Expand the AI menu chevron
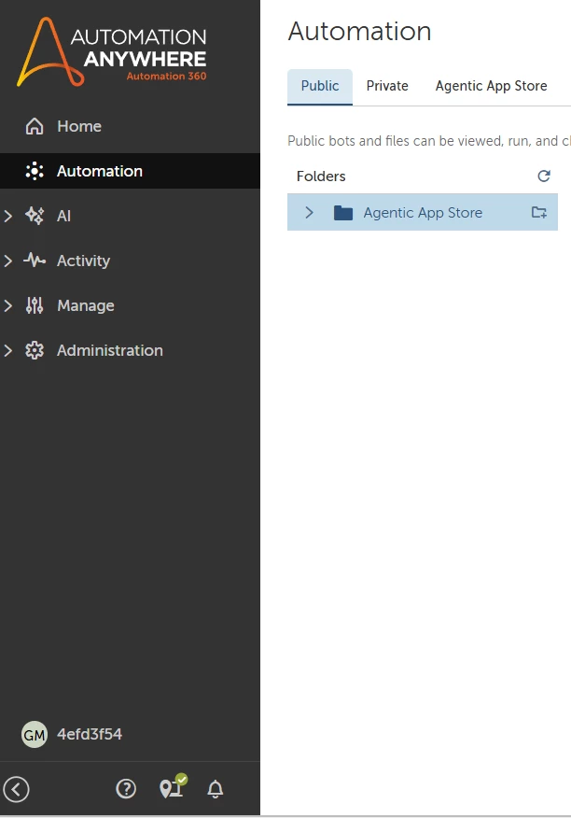This screenshot has height=818, width=571. coord(7,216)
